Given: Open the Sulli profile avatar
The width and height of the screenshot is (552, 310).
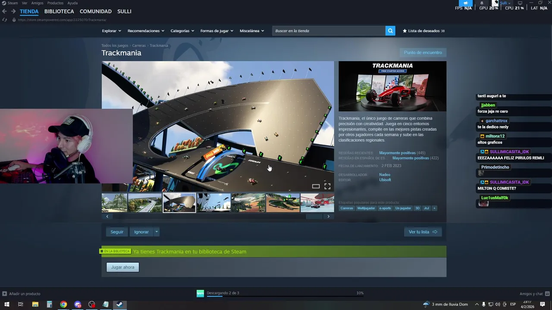Looking at the screenshot, I should pyautogui.click(x=496, y=3).
